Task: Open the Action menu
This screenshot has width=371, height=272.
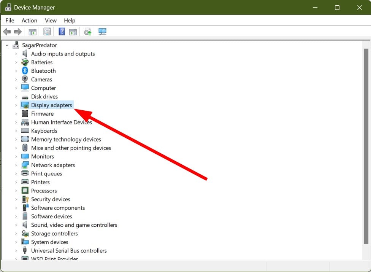Action: click(29, 21)
